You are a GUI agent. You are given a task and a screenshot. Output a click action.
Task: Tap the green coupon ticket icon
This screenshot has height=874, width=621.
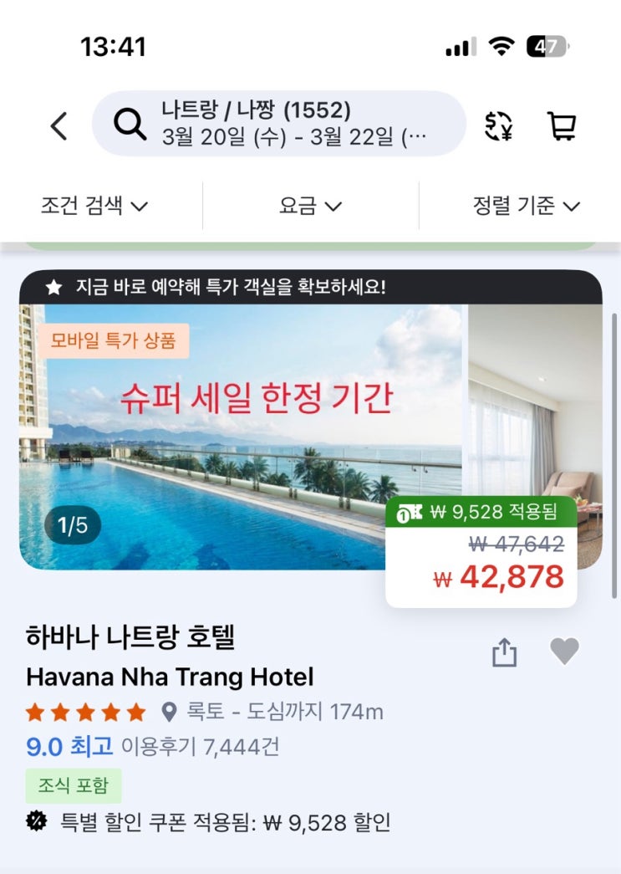coord(410,513)
